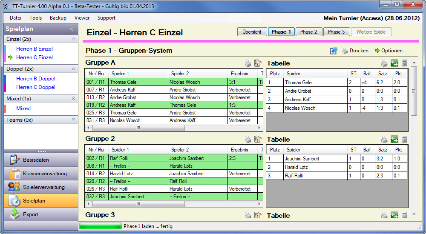Screen dimensions: 426x234
Task: Expand the Teams (0x) section
Action: 73,120
